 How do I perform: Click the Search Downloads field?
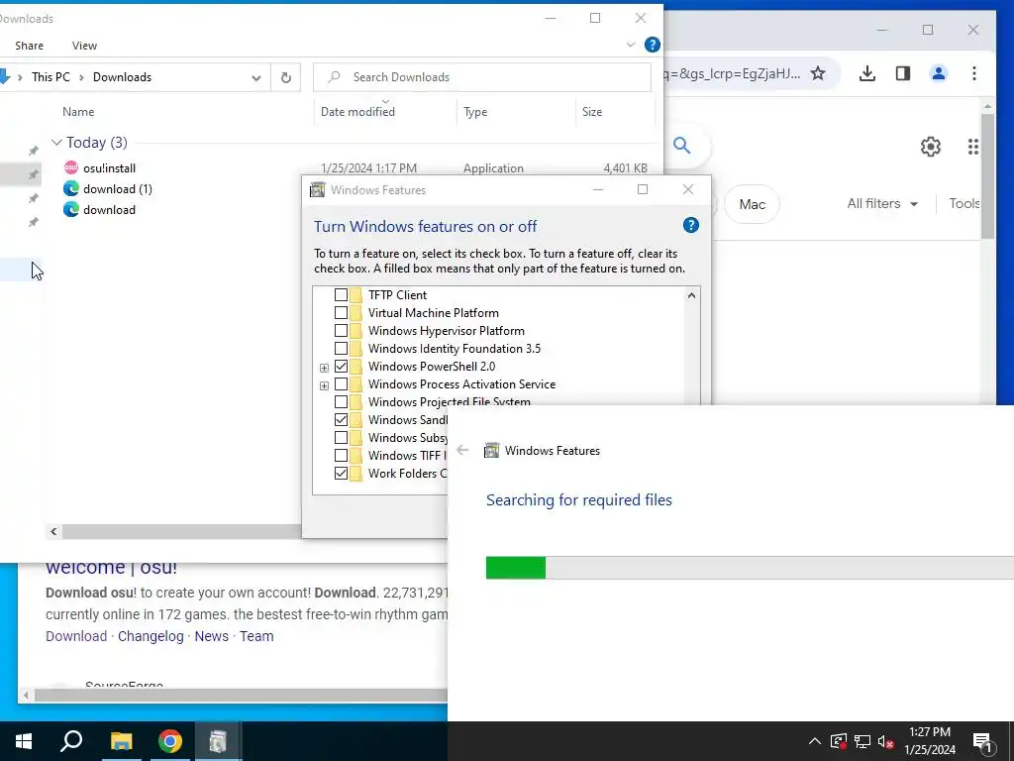click(482, 77)
